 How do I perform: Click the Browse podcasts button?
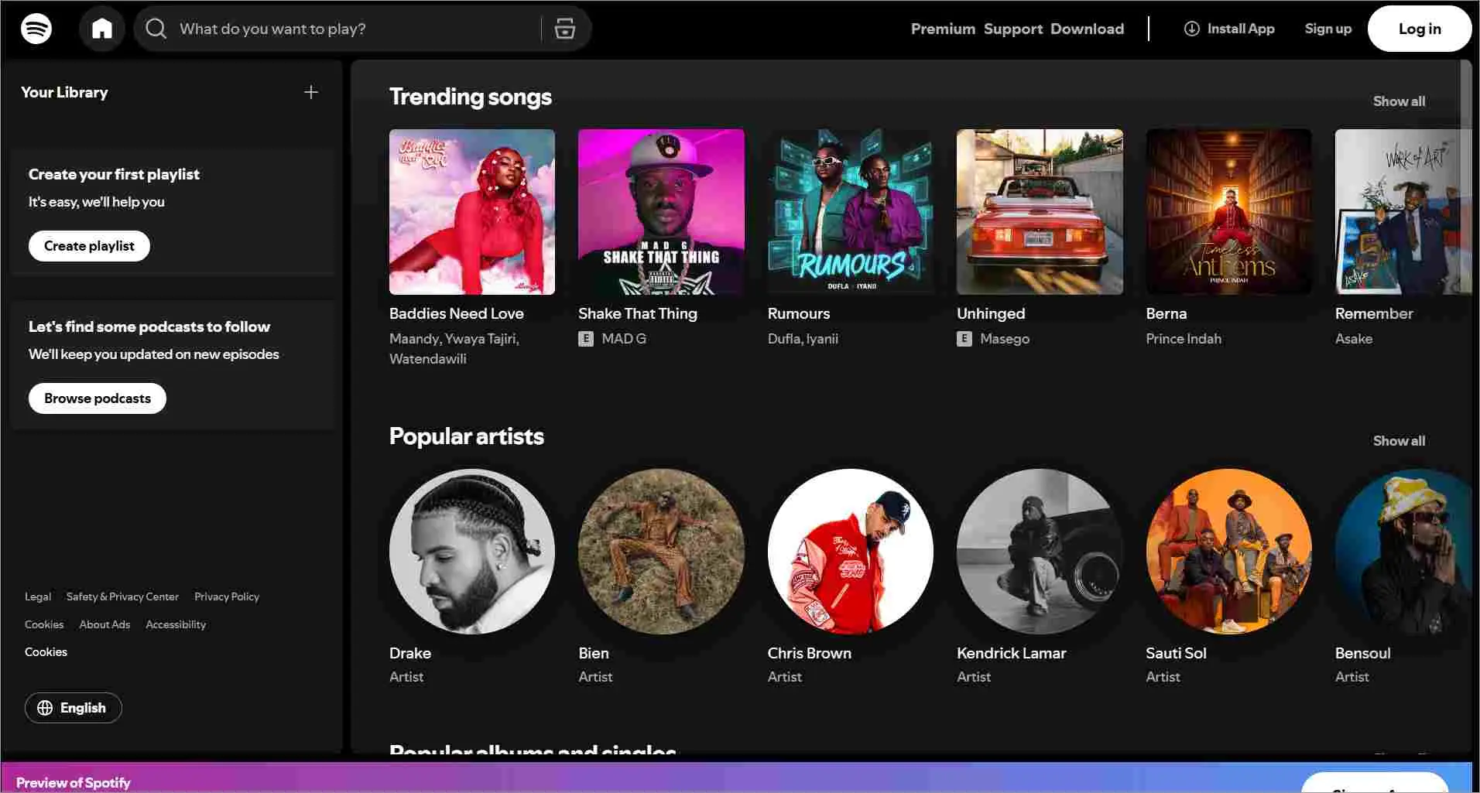[97, 398]
